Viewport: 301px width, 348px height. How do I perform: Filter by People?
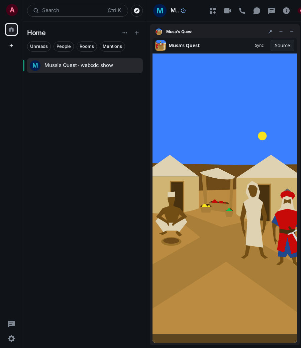click(64, 47)
